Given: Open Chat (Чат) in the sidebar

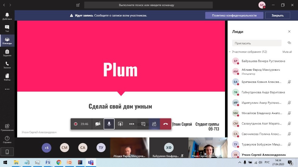Looking at the screenshot, I should pos(7,28).
